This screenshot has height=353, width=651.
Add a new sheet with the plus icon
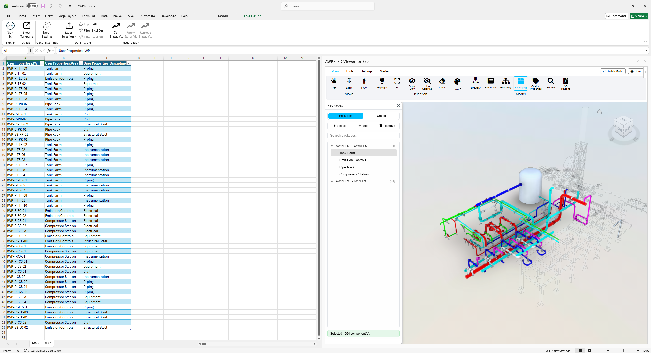click(67, 344)
